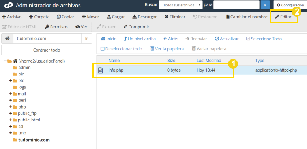Expand the public_ftp folder
307x149 pixels.
point(11,113)
